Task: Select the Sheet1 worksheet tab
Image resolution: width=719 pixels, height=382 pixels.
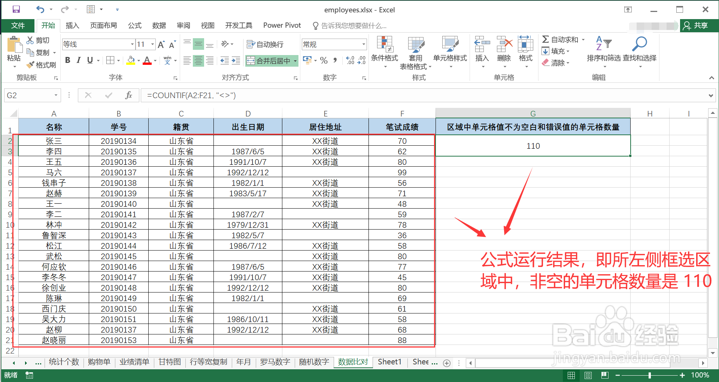Action: click(389, 362)
